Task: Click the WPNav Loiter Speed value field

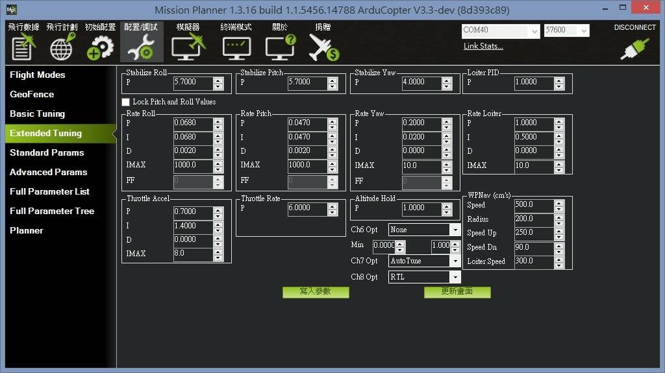Action: [x=534, y=261]
